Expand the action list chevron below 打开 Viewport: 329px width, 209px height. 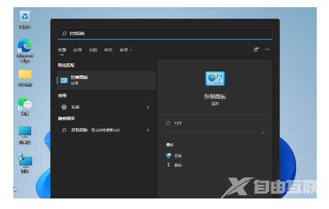pos(263,132)
